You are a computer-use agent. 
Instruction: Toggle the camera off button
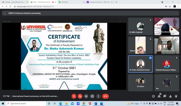(x=80, y=96)
